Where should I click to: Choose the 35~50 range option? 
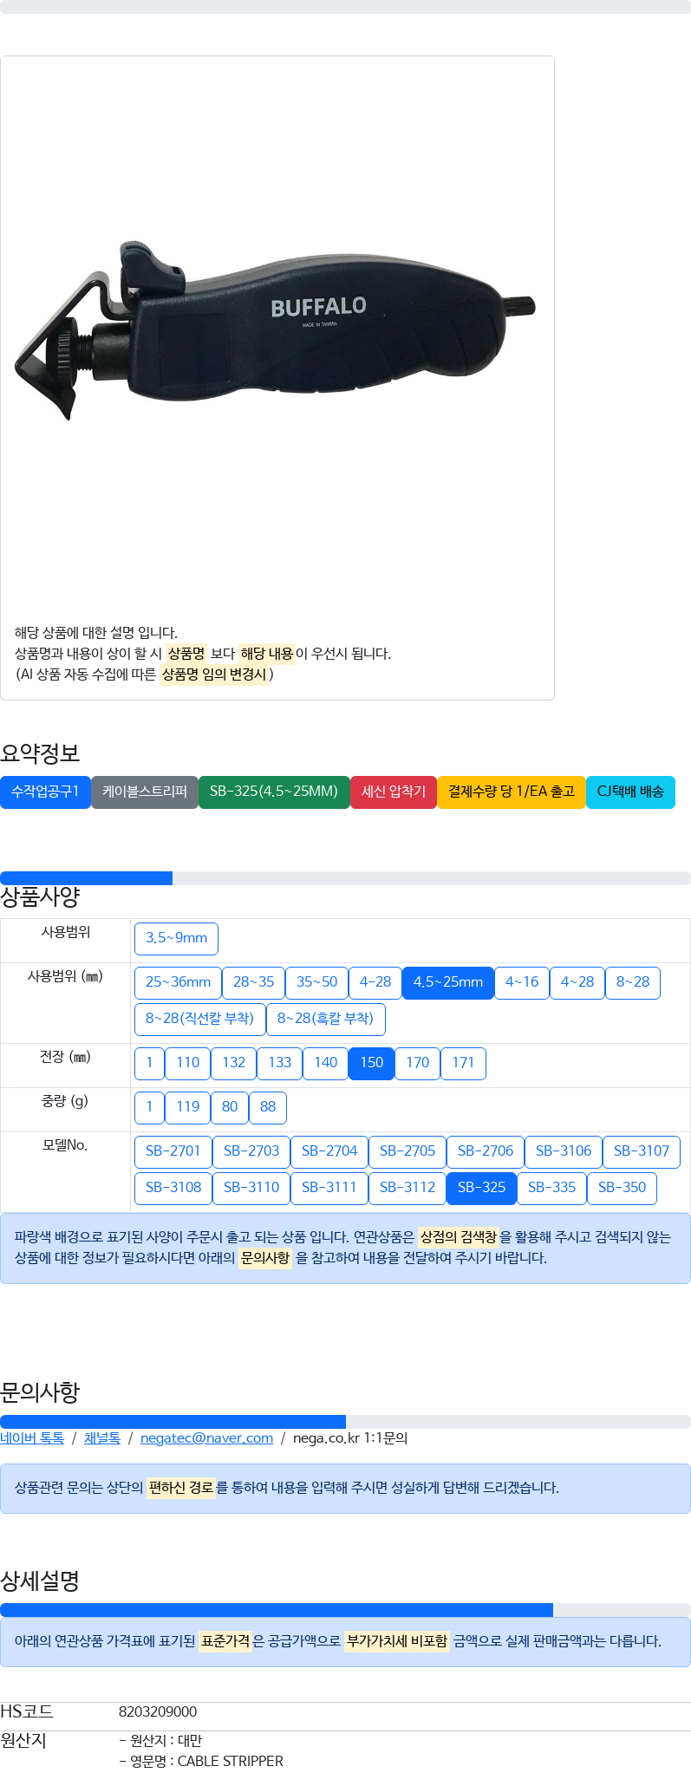click(x=317, y=982)
